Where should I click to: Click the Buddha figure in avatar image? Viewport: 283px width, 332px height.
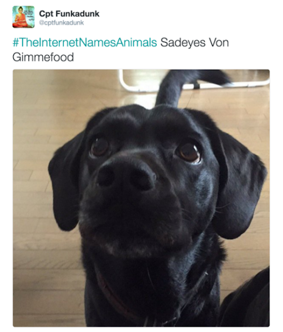pos(21,17)
